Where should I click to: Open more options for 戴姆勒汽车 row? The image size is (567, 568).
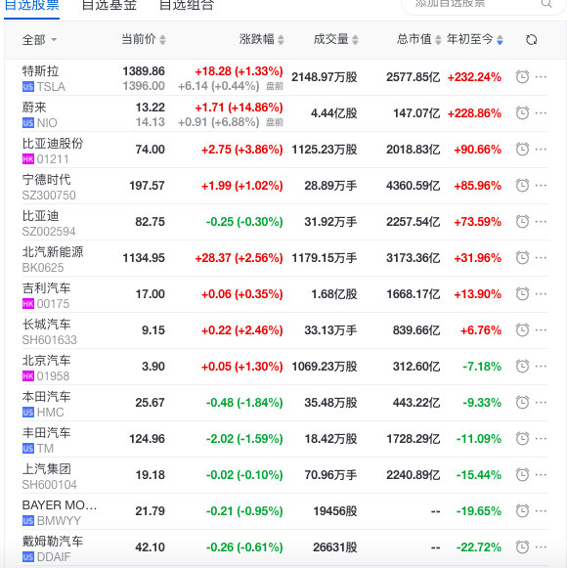(x=541, y=547)
